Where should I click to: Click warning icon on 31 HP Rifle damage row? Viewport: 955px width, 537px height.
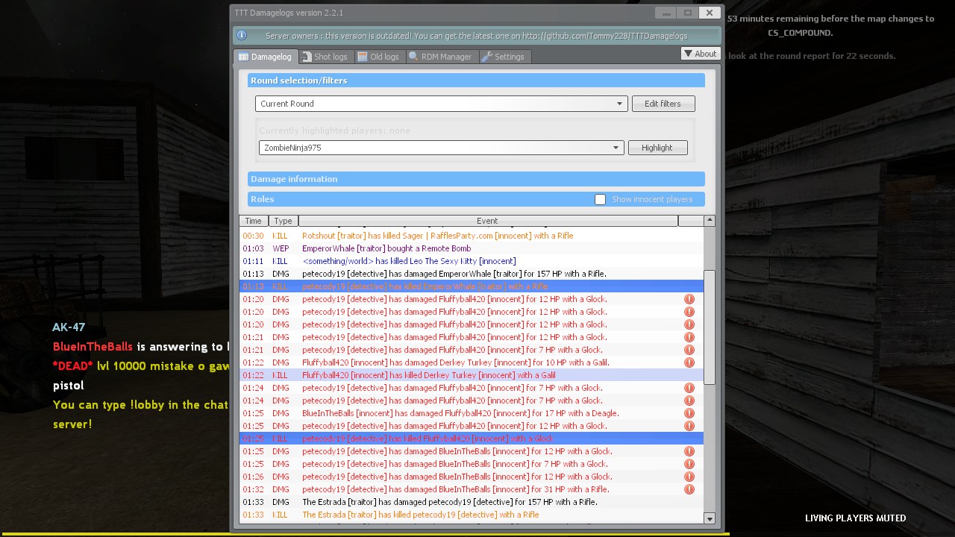689,489
